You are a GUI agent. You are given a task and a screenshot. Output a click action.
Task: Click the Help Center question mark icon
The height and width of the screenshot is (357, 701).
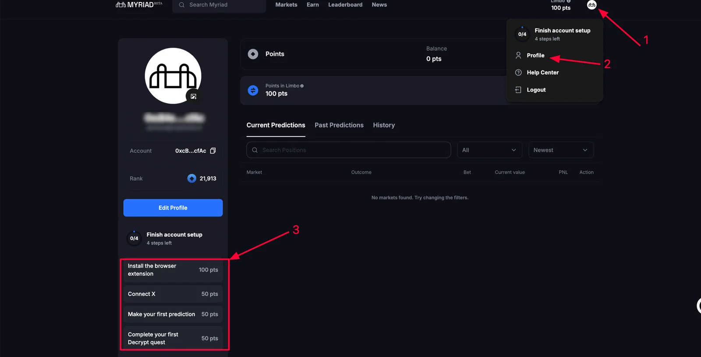click(x=518, y=73)
